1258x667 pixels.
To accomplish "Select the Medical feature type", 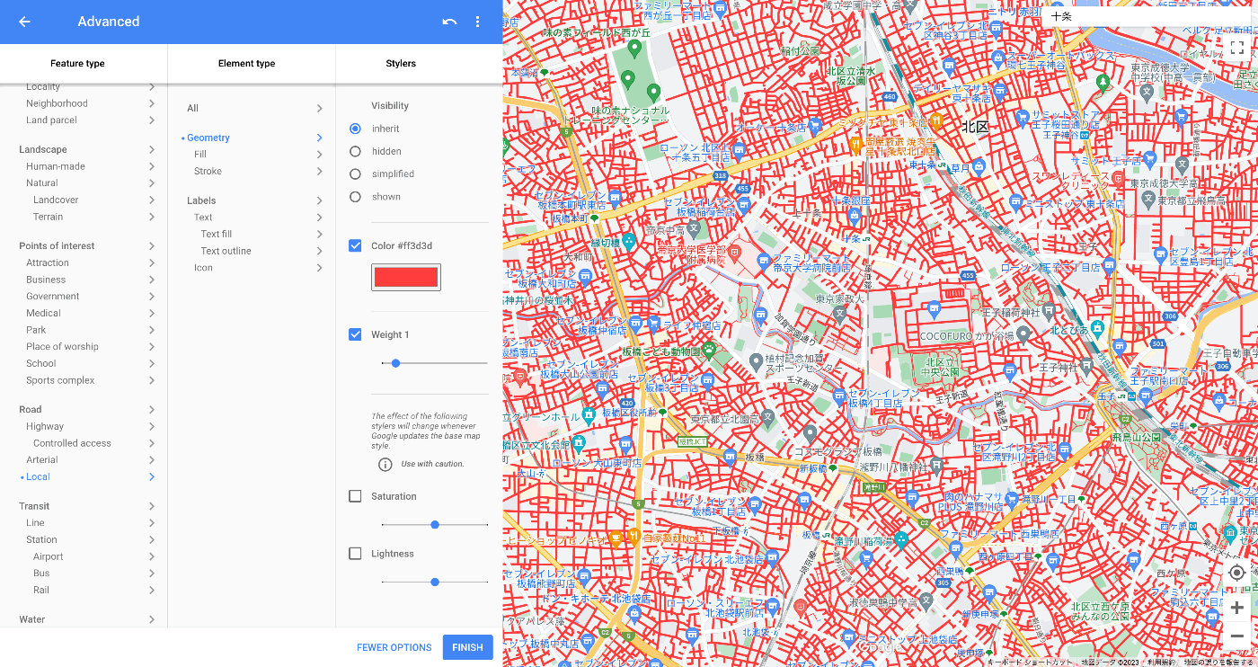I will [43, 313].
